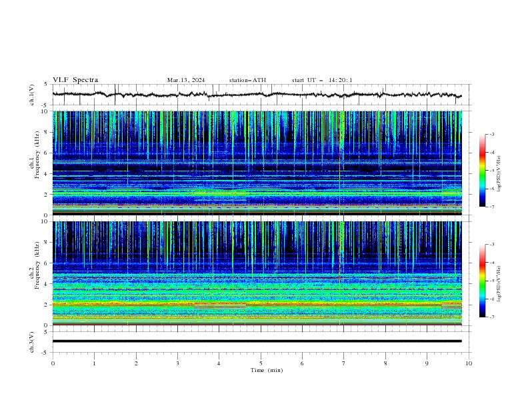Screen dimensions: 528x408
Task: Click the black ch.1 voltage waveform trace
Action: click(x=257, y=95)
